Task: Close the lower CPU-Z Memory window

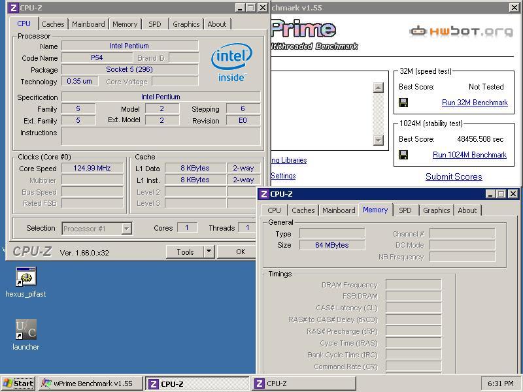Action: (x=513, y=194)
